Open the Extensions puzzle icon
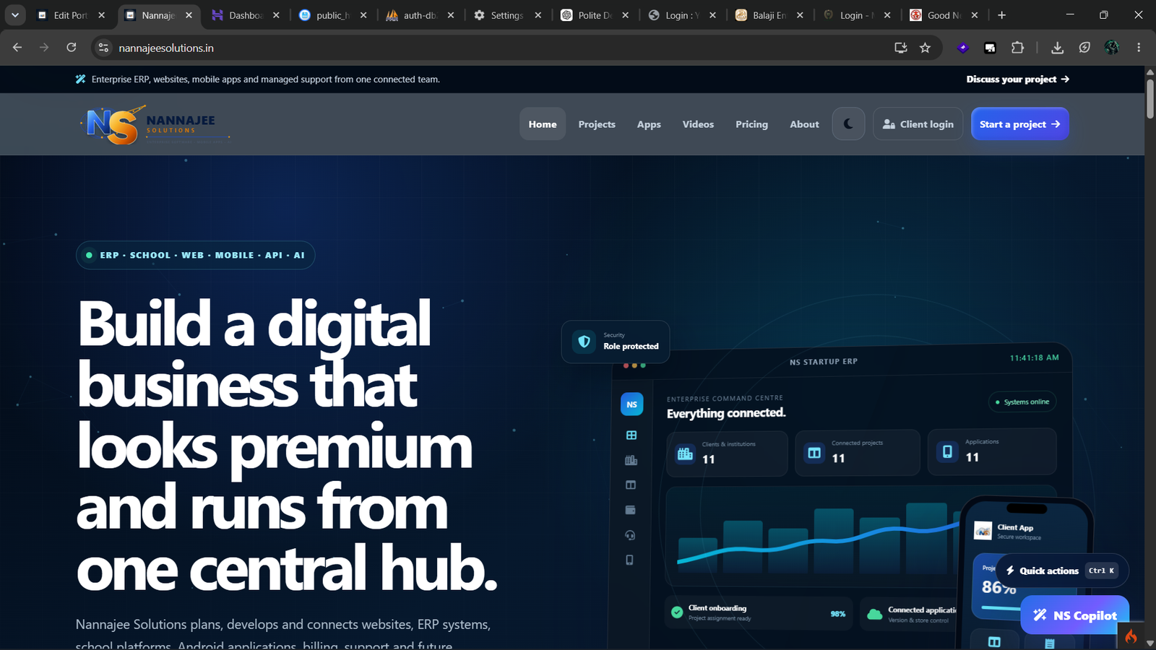The height and width of the screenshot is (650, 1156). click(1017, 48)
